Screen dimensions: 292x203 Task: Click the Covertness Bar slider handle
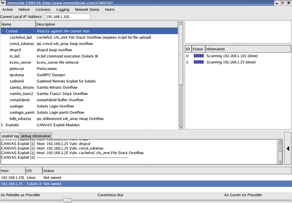[67, 200]
